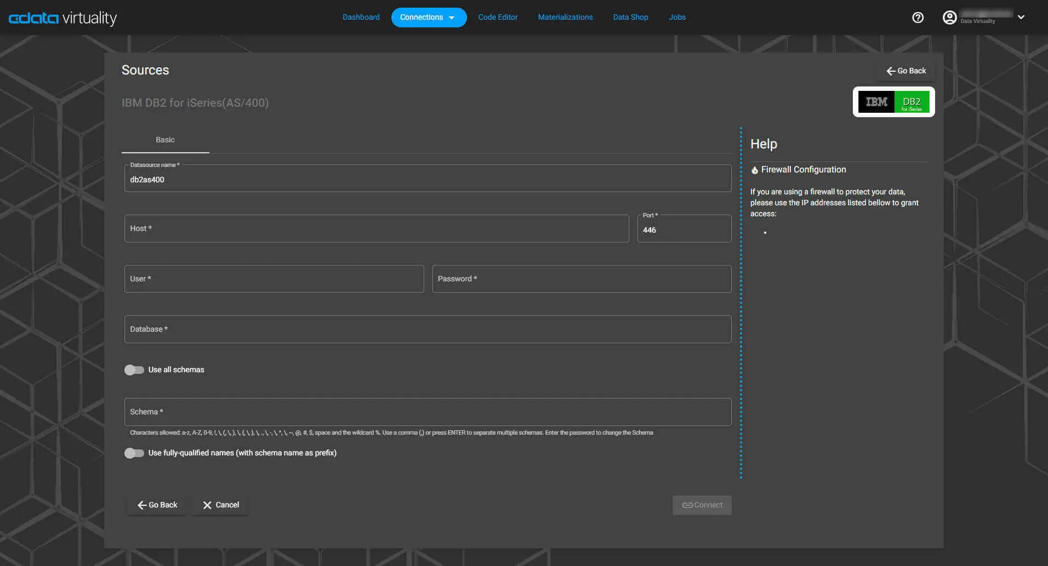The width and height of the screenshot is (1048, 566).
Task: Click Go Back button at top right
Action: [906, 71]
